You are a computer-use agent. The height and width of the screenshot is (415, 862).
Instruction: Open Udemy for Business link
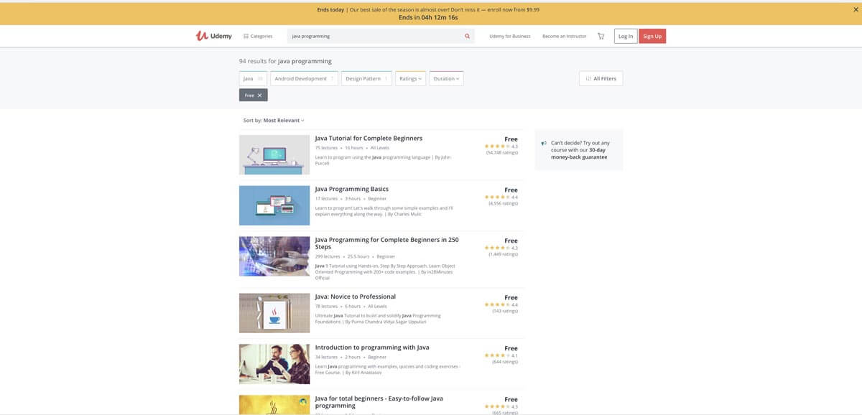(510, 36)
